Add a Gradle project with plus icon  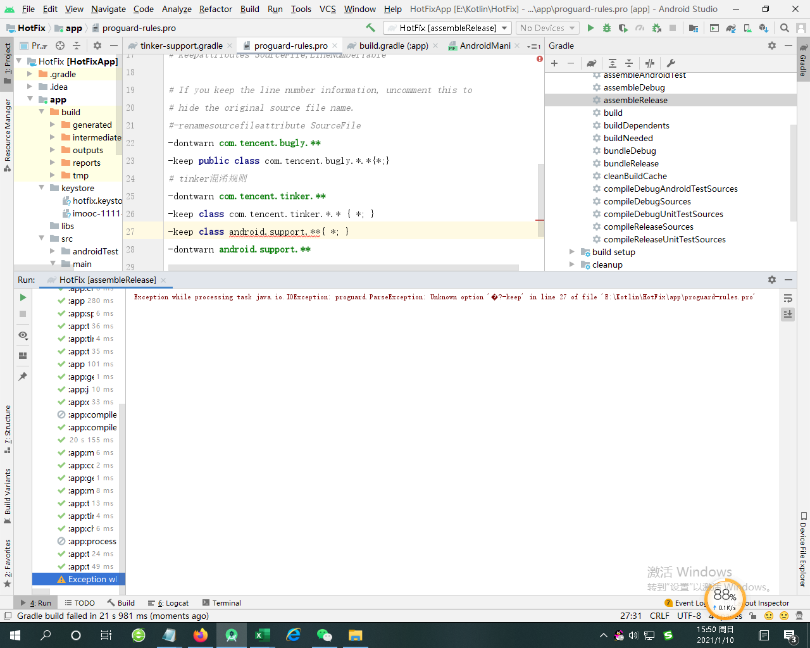coord(554,63)
